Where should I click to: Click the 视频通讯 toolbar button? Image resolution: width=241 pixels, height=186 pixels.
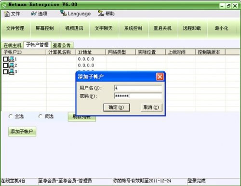click(74, 28)
